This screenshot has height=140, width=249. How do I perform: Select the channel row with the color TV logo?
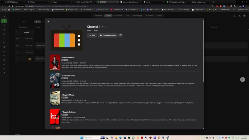[24, 59]
